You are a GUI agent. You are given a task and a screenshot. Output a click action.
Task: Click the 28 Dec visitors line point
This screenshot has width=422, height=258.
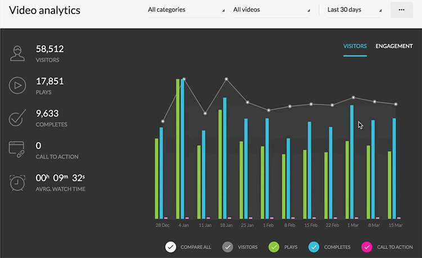163,121
